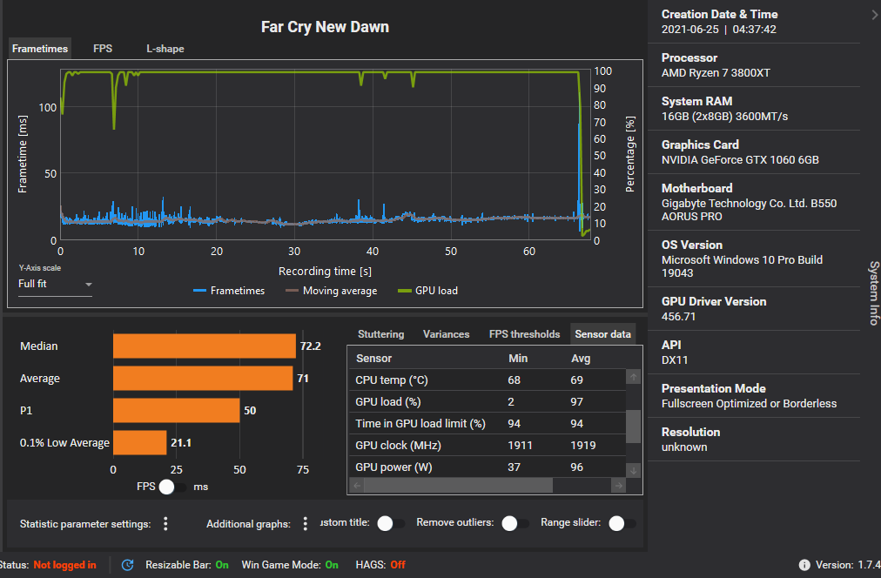This screenshot has width=881, height=578.
Task: Open Additional graphs three-dot menu
Action: point(305,524)
